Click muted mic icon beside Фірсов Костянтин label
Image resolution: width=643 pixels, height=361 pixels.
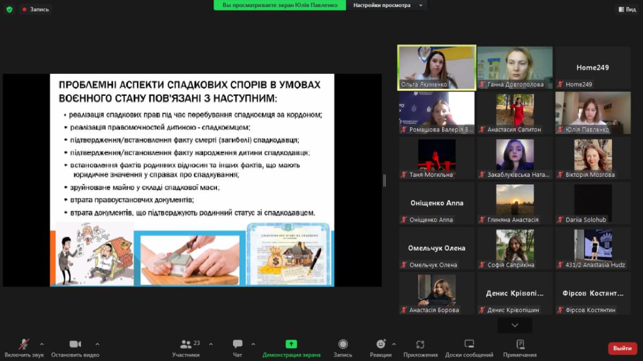pyautogui.click(x=560, y=310)
